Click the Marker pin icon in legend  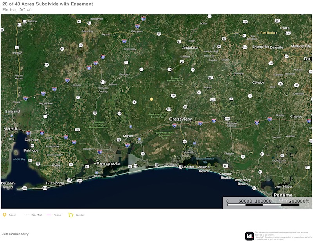click(5, 215)
